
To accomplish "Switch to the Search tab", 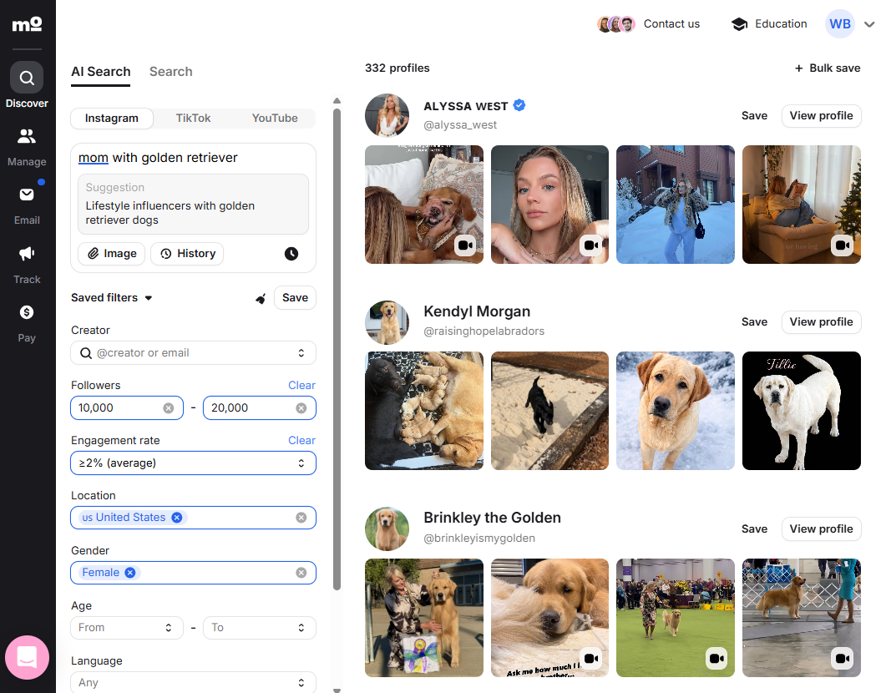I will (x=171, y=72).
